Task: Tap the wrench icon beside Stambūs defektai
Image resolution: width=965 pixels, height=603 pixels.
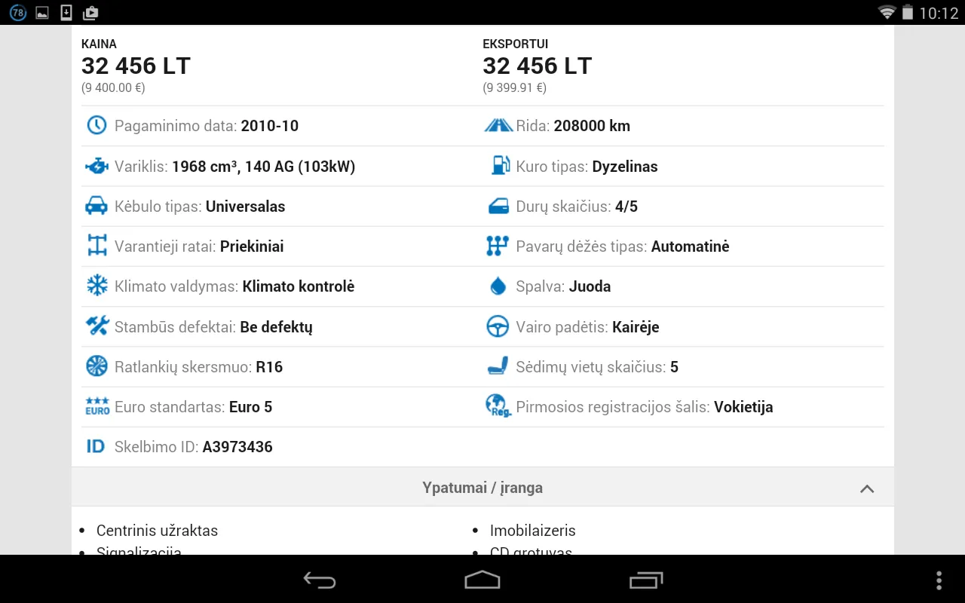Action: [96, 326]
